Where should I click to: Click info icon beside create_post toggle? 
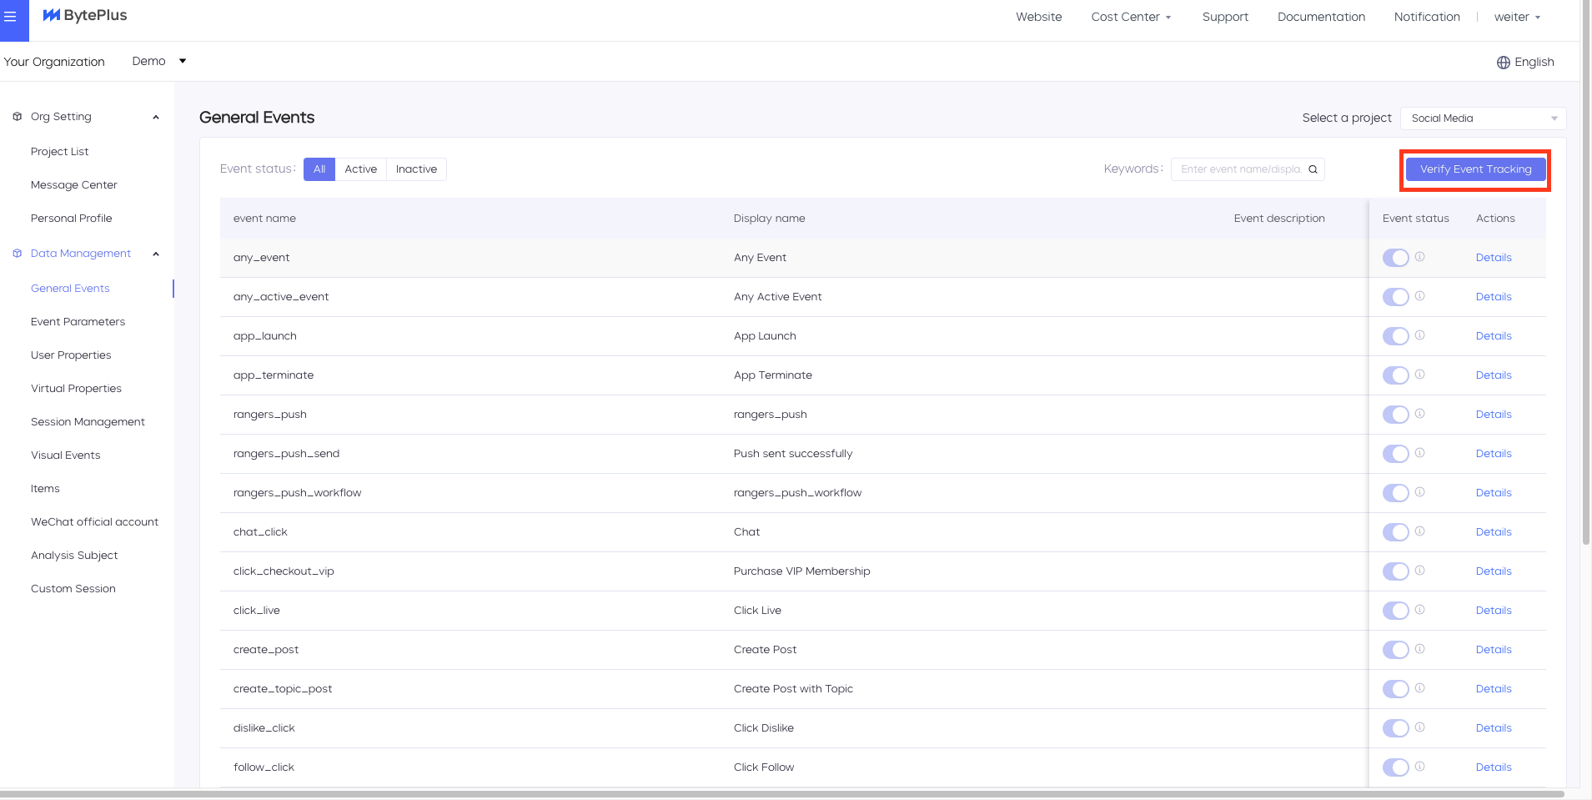(x=1419, y=649)
